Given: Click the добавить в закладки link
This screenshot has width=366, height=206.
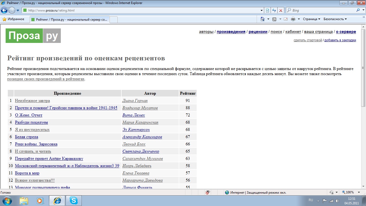Looking at the screenshot, I should coord(340,40).
